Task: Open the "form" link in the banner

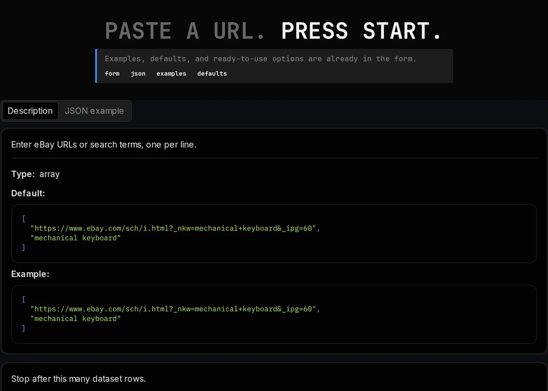Action: coord(112,74)
